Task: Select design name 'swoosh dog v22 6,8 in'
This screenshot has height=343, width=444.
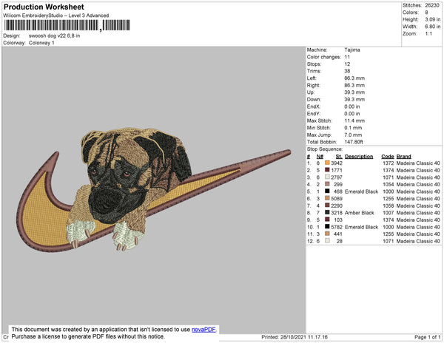Action: [x=54, y=36]
